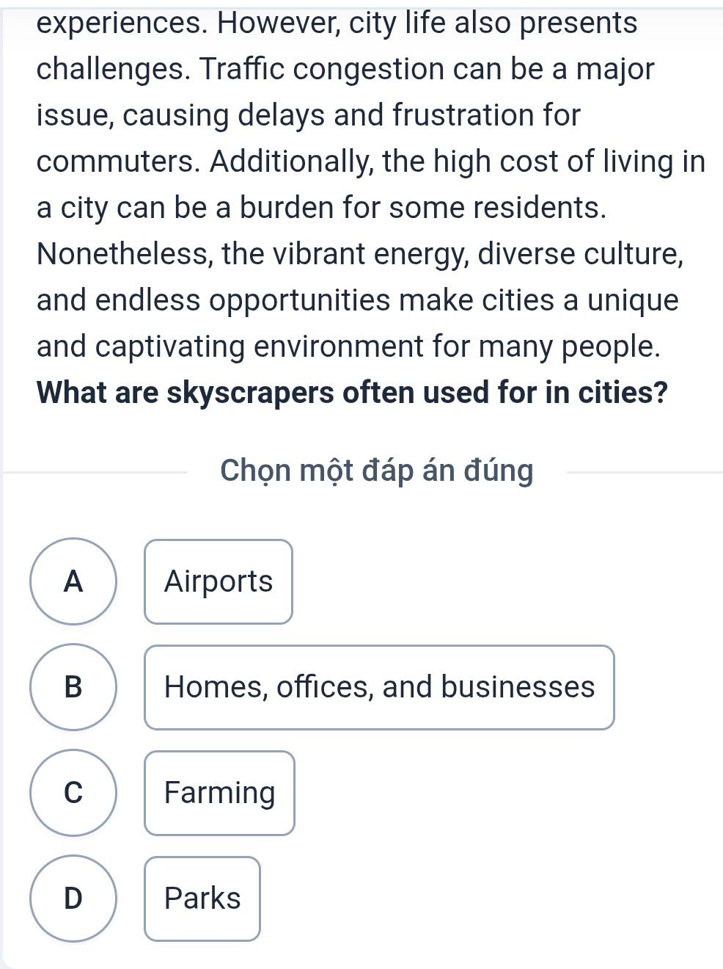
Task: Click the word 'Nonetheless' in passage
Action: click(125, 254)
